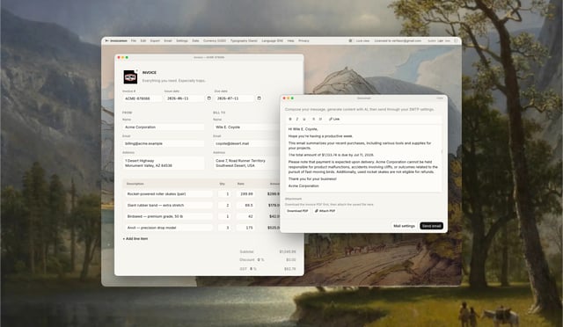The height and width of the screenshot is (327, 563).
Task: Edit the Discount percent value
Action: (x=259, y=259)
